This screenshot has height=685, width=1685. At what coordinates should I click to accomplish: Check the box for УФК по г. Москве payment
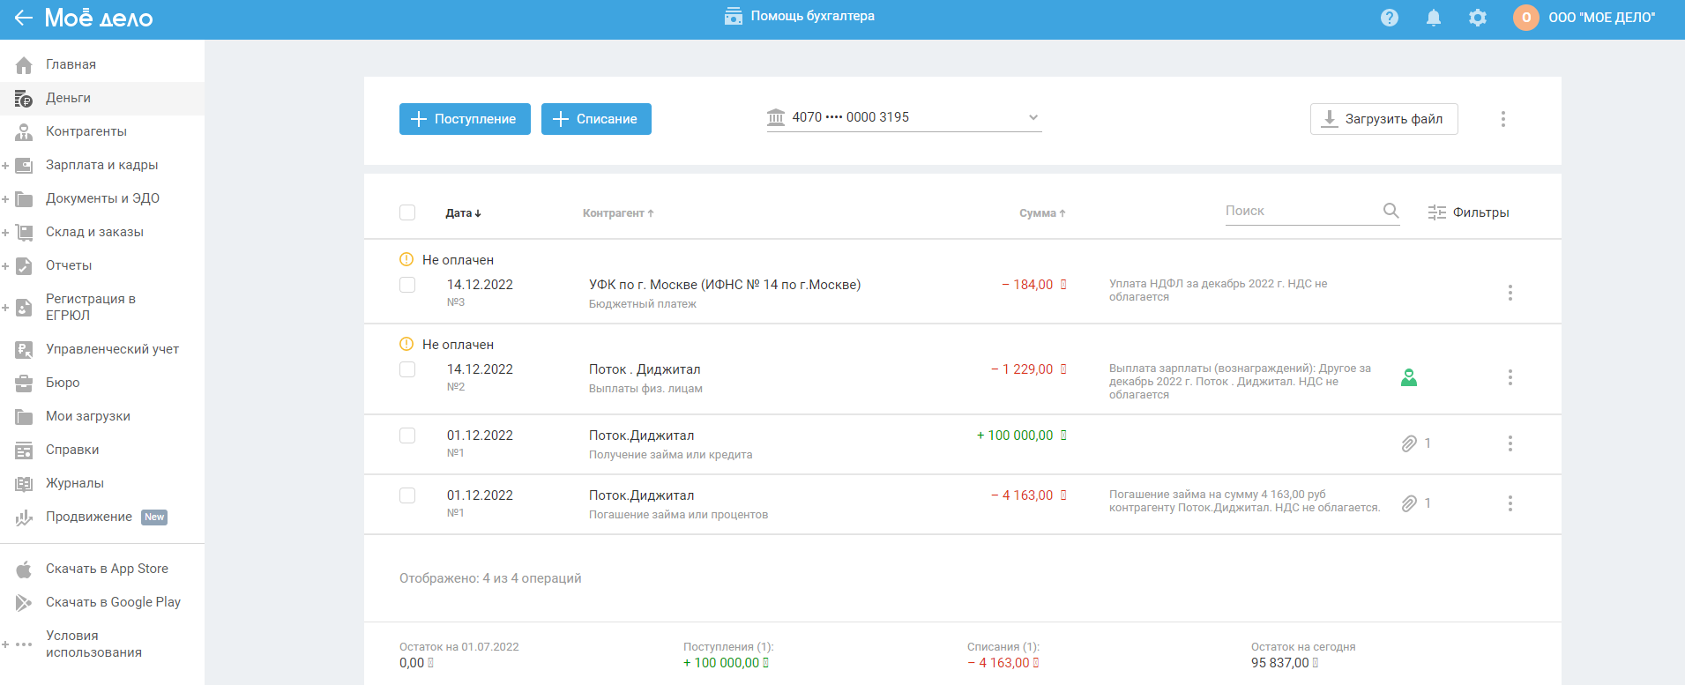point(407,285)
